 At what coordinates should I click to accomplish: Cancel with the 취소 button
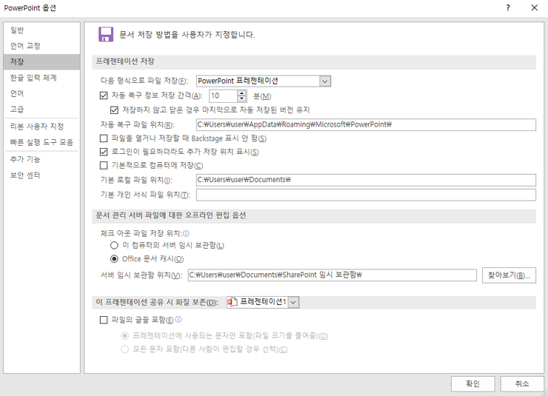pos(522,383)
